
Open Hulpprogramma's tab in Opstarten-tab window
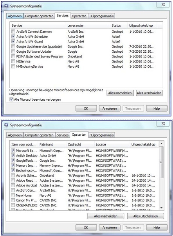point(101,135)
